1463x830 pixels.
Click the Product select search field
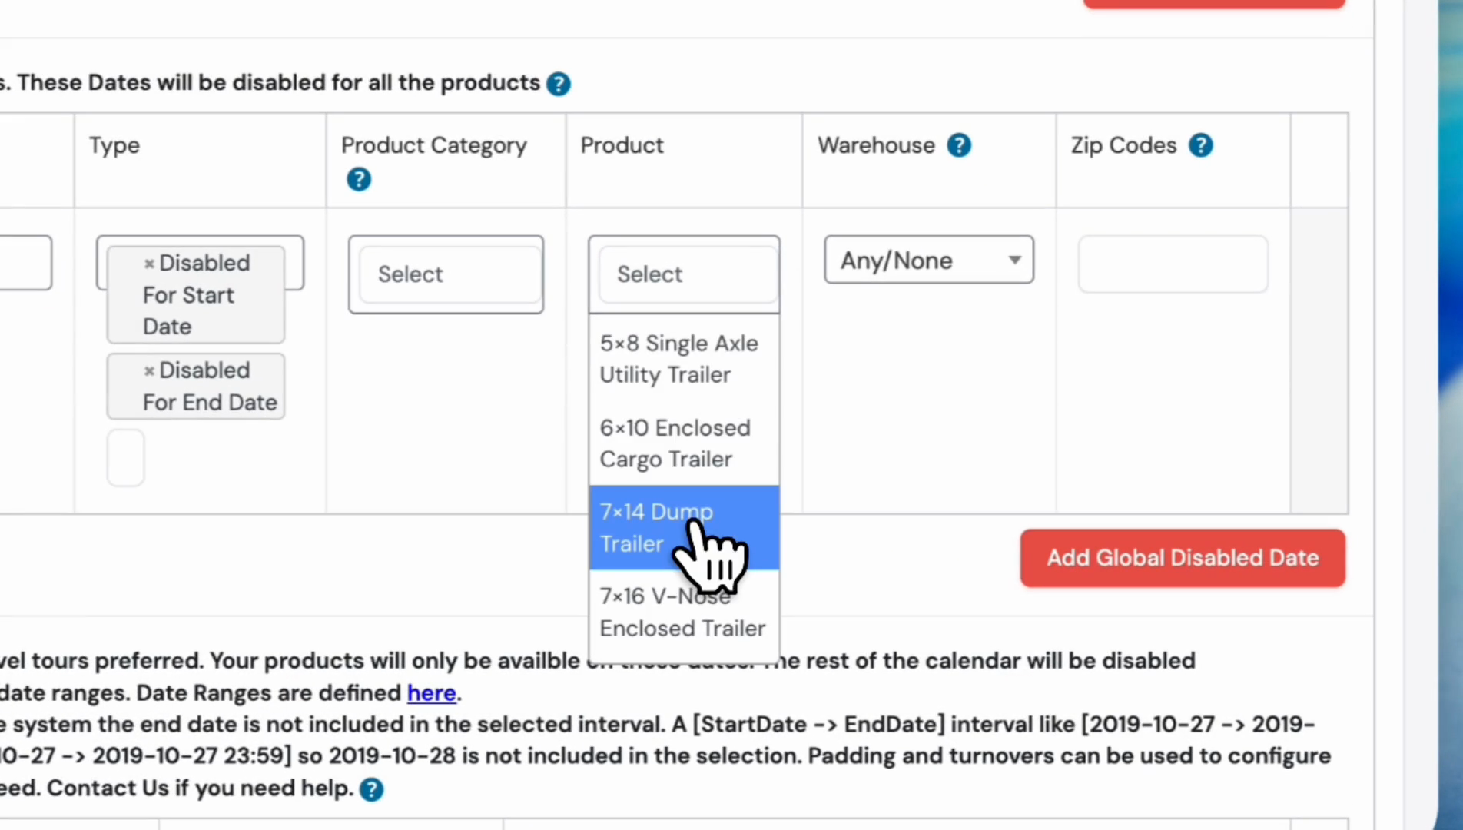point(685,274)
